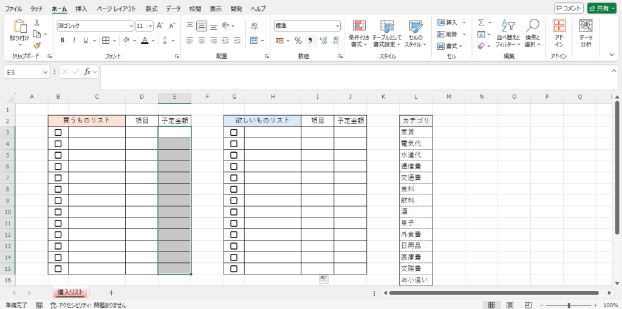622x309 pixels.
Task: Open the font name dropdown 游ゴシック
Action: coord(131,26)
